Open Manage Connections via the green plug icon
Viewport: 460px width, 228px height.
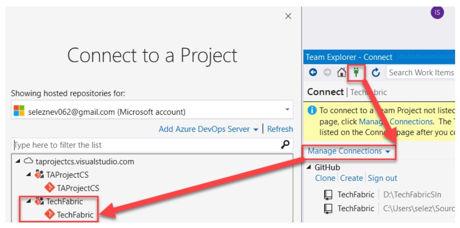pos(356,72)
